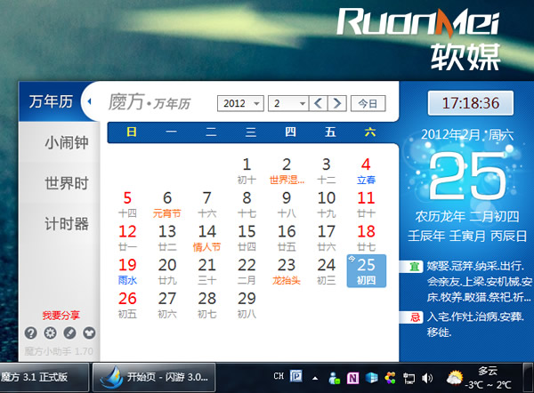Click the weather cloud-sun taskbar icon
The image size is (534, 393).
455,378
